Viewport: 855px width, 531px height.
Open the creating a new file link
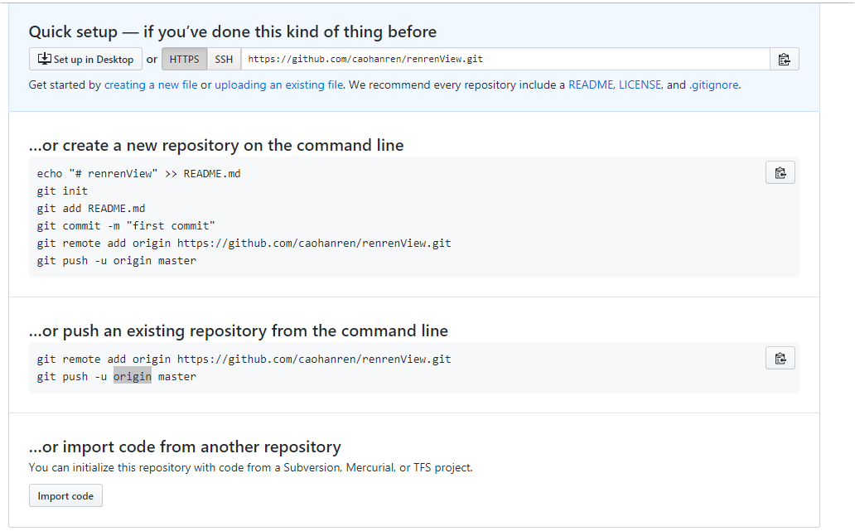click(x=151, y=85)
